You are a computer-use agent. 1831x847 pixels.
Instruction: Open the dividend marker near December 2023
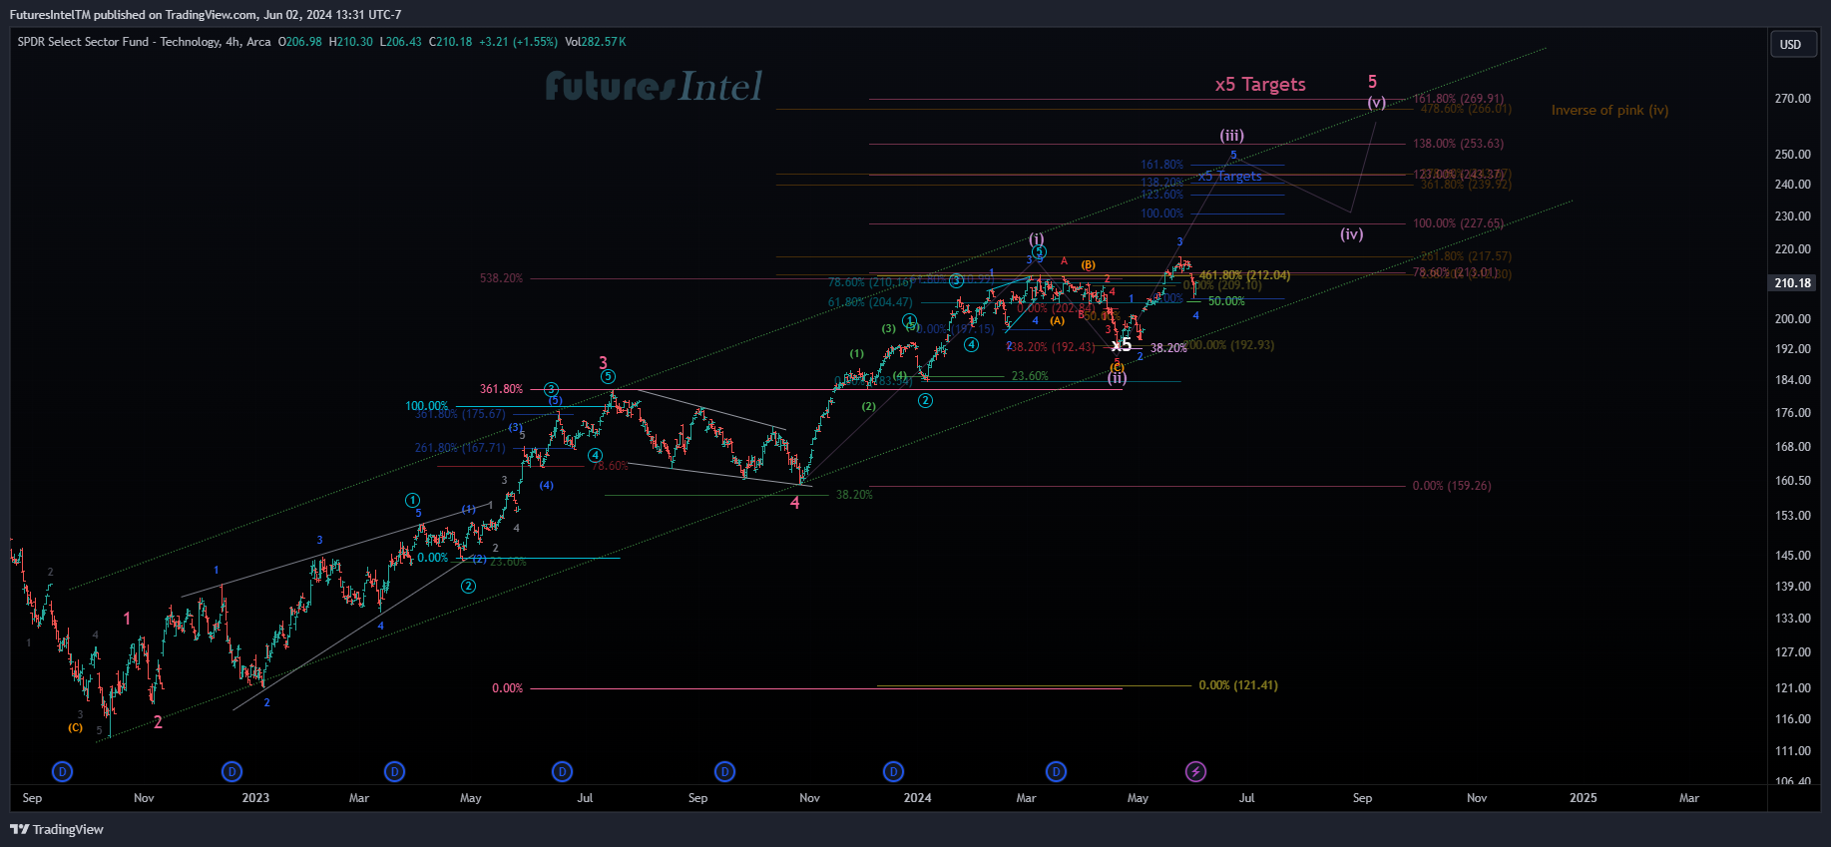pyautogui.click(x=893, y=771)
